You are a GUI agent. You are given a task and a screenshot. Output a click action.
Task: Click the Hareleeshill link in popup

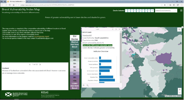[x=87, y=35]
